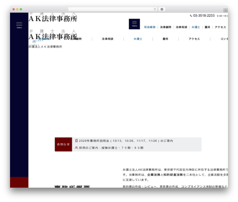Select 法律相談 in the lower wide nav bar
The image size is (238, 202).
click(x=108, y=39)
